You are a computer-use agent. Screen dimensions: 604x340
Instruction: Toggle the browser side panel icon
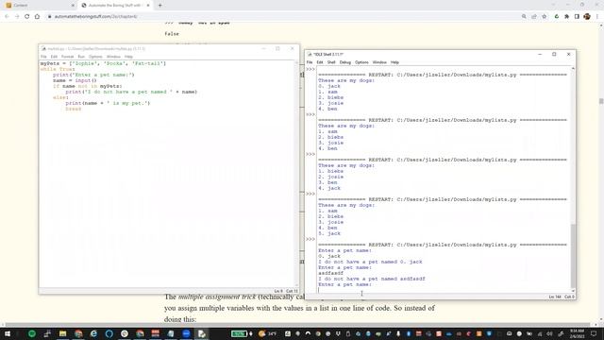(x=577, y=17)
